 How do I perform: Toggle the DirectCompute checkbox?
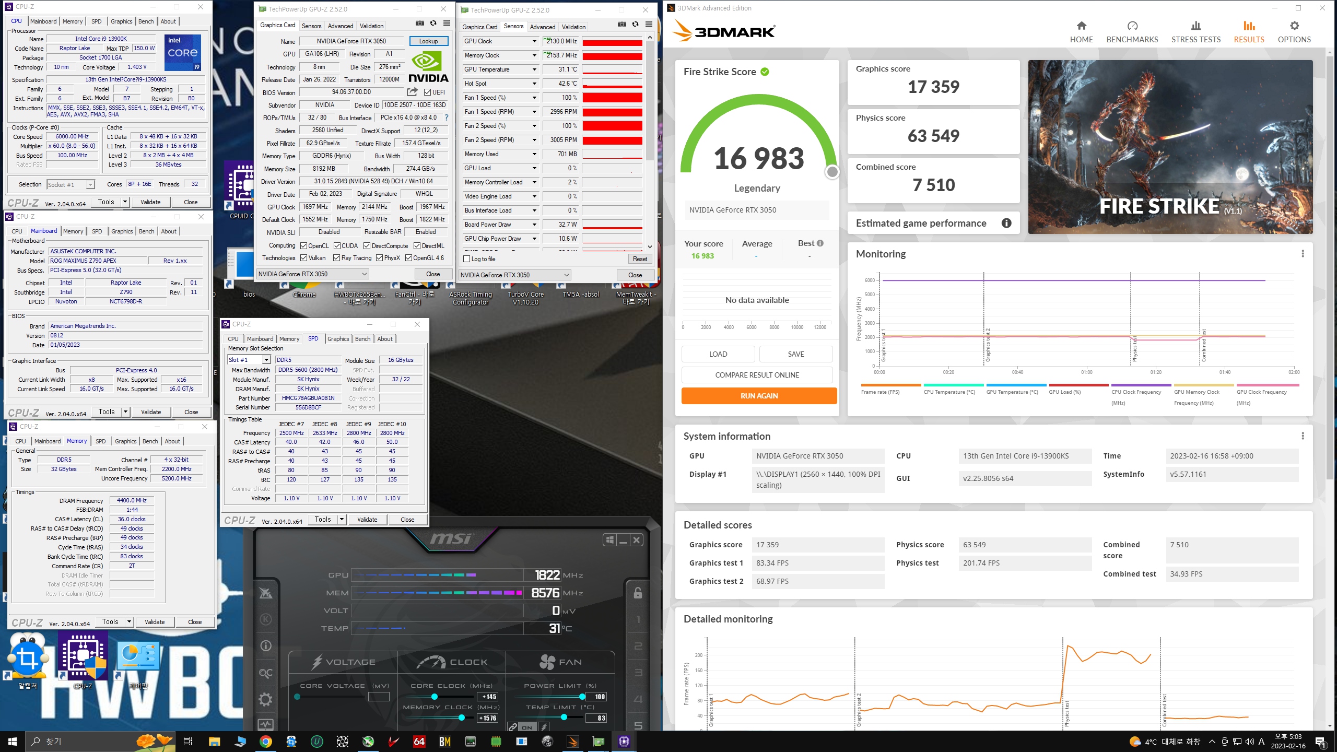pos(367,246)
